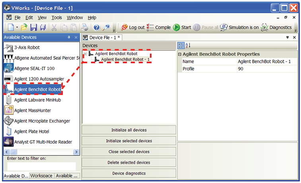Switch property grid to categorized view
301x183 pixels.
181,46
